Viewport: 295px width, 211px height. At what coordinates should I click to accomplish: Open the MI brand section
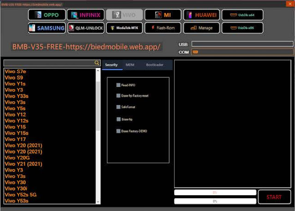163,15
